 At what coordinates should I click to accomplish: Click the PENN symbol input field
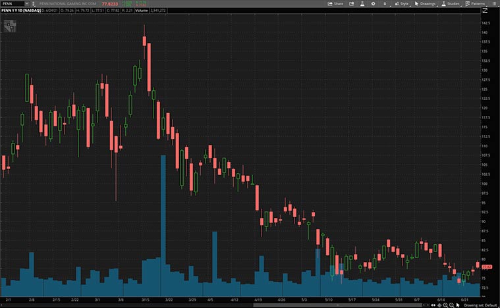pyautogui.click(x=12, y=3)
